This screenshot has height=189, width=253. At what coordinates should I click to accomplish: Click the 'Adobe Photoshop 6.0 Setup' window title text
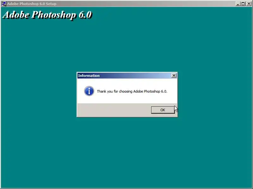[32, 4]
